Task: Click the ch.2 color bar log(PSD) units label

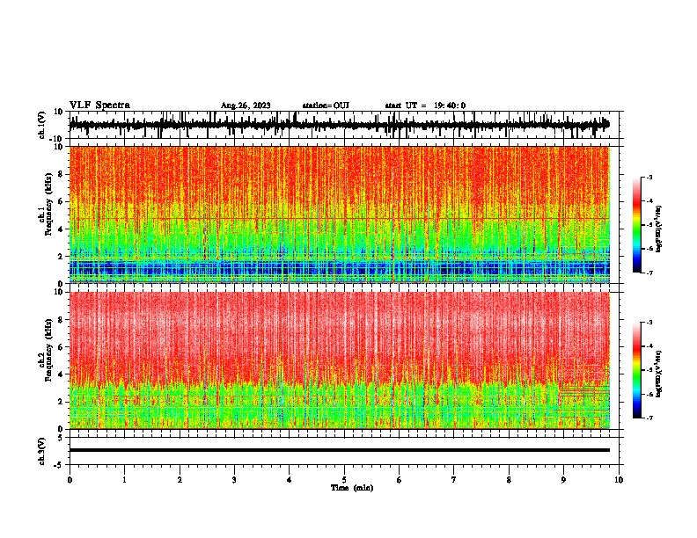Action: click(659, 374)
